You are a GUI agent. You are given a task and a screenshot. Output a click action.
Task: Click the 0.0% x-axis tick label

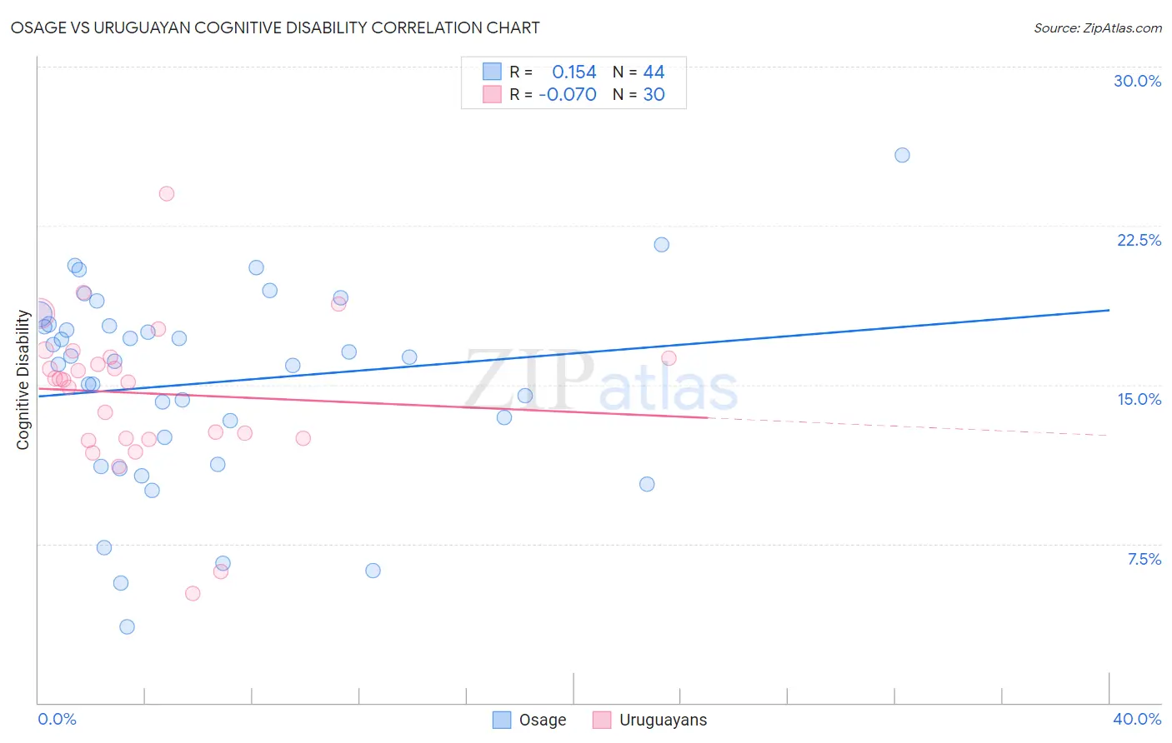[x=58, y=719]
